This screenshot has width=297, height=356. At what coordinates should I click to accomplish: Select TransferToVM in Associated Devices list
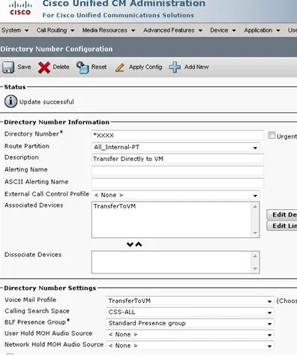coord(115,206)
